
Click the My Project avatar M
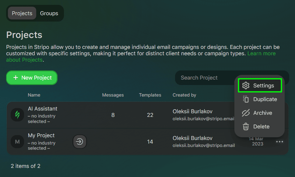pyautogui.click(x=17, y=141)
